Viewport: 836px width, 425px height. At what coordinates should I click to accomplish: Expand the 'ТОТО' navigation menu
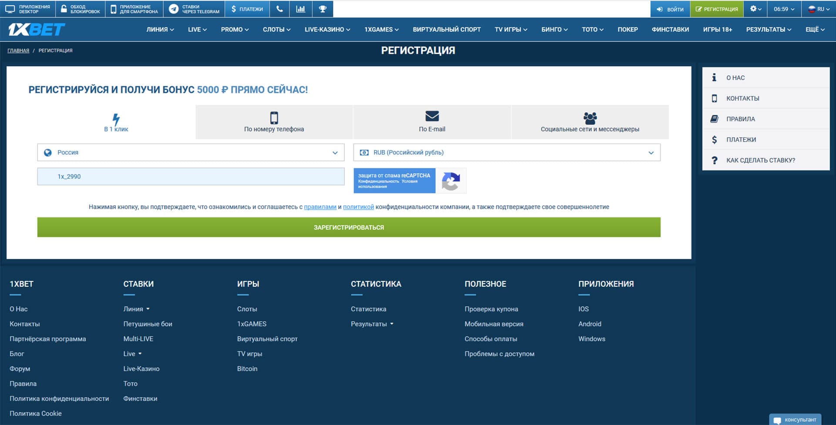(592, 30)
